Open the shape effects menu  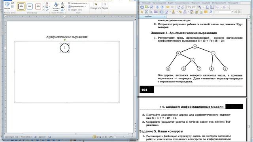coord(47,9)
